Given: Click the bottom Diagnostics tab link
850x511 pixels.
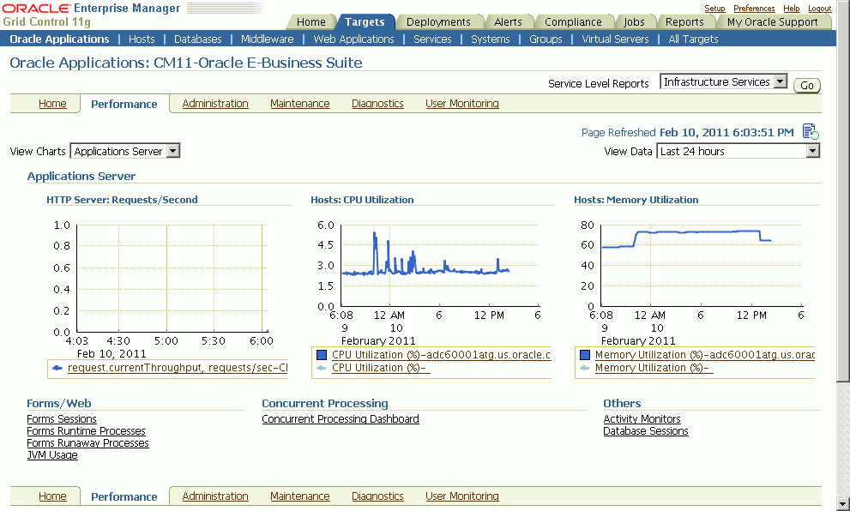Looking at the screenshot, I should pos(378,496).
